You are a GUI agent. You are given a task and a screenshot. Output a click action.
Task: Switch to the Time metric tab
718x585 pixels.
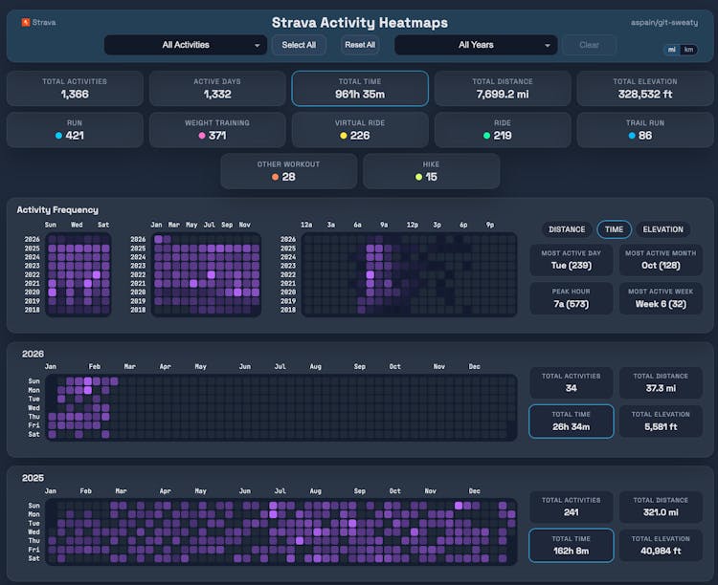(614, 229)
